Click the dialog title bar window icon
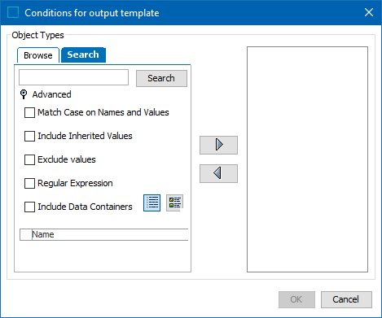The width and height of the screenshot is (382, 318). click(x=13, y=12)
